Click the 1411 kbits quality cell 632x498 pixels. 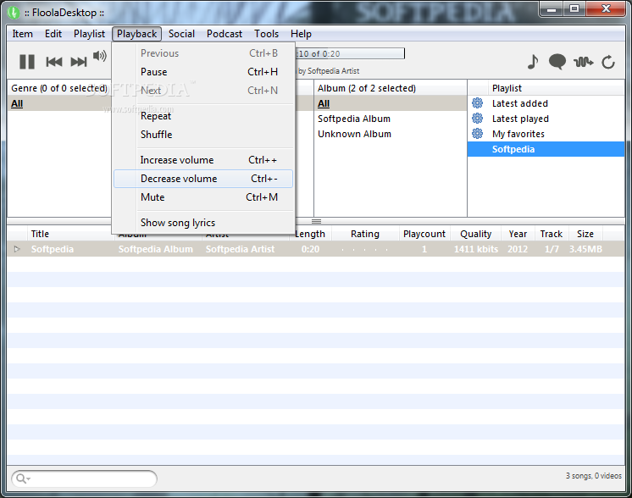pyautogui.click(x=476, y=249)
